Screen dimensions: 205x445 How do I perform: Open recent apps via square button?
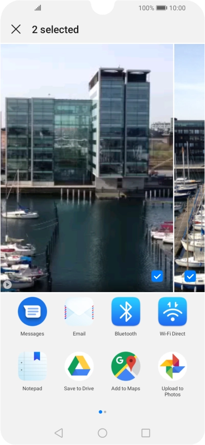point(146,433)
